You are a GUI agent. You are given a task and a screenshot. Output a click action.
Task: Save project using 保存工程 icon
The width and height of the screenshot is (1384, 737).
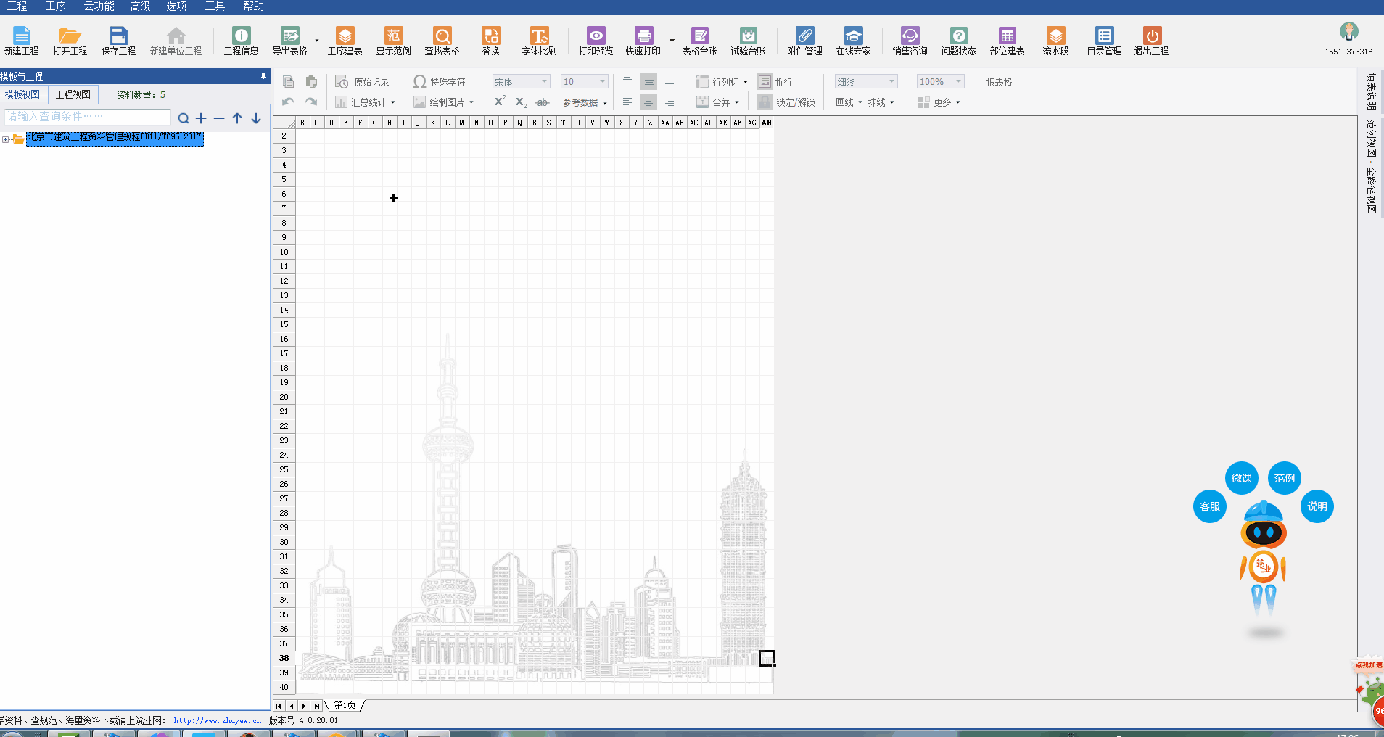pyautogui.click(x=118, y=41)
